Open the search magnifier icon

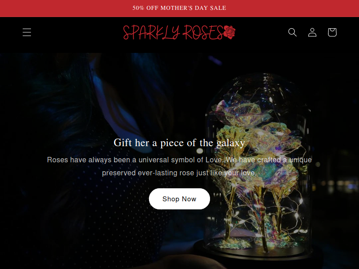(293, 32)
